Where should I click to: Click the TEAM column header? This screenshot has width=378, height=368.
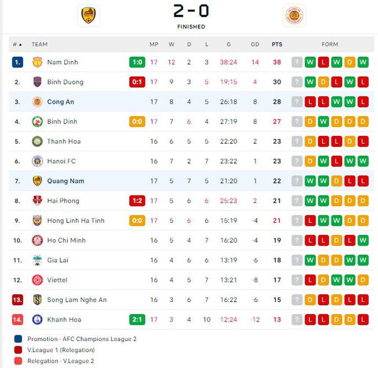tap(40, 44)
